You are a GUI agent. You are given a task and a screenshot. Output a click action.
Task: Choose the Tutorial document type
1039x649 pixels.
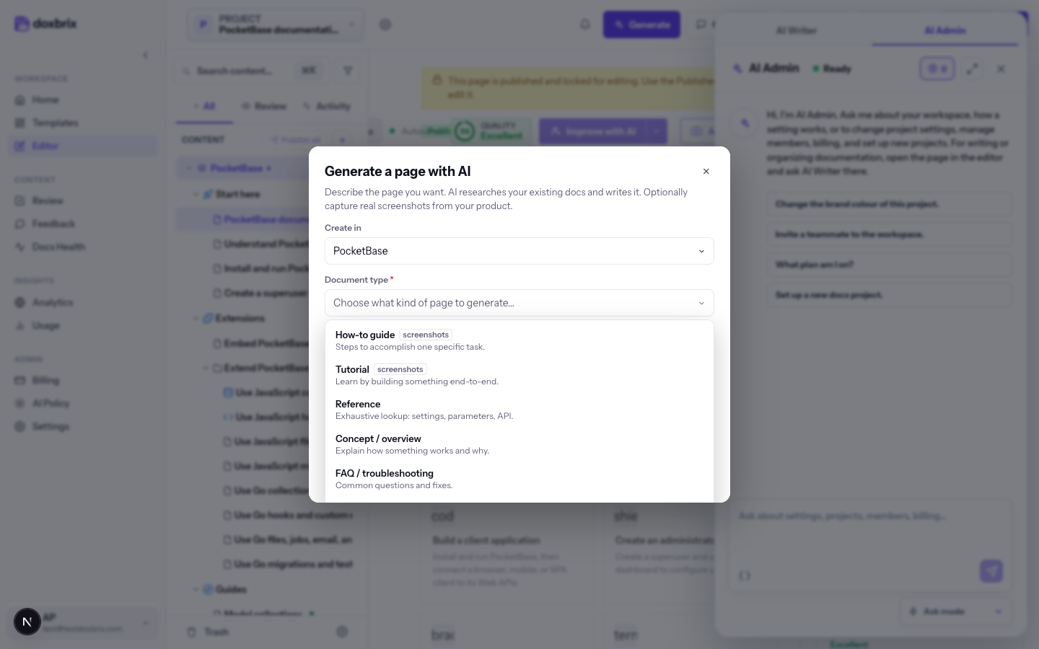coord(519,375)
